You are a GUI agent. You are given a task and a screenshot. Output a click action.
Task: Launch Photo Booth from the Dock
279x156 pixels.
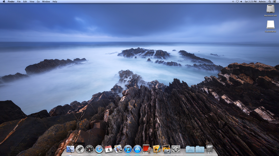coord(147,149)
